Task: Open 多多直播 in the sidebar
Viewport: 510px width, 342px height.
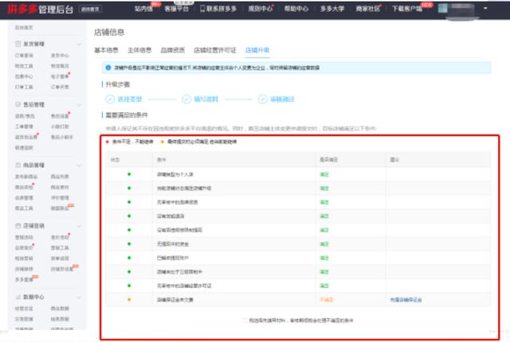Action: tap(24, 280)
